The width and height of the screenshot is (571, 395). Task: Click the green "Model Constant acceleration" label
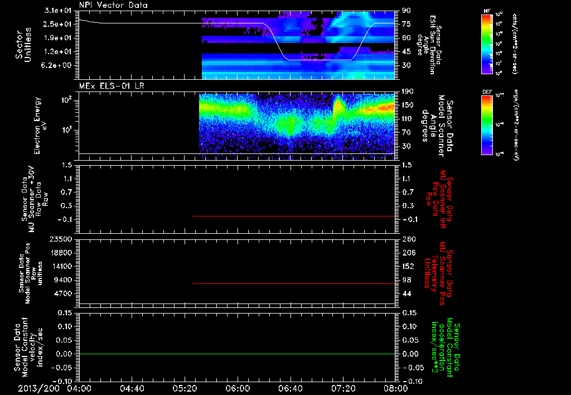click(445, 348)
